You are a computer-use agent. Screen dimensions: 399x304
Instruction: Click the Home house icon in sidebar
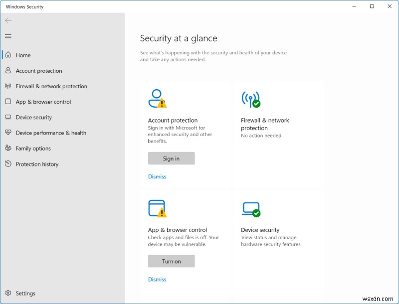click(8, 55)
